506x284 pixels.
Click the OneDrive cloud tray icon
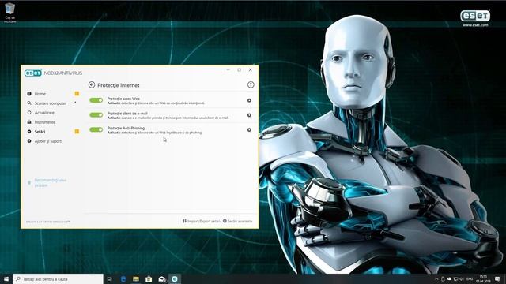[449, 278]
